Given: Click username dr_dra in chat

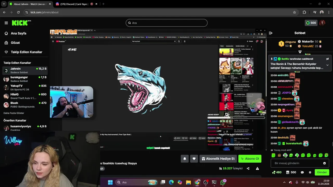Looking at the screenshot, I should 281,128.
